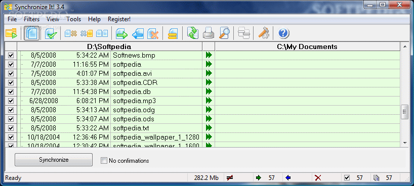Select the softpedia.db file name

tap(132, 92)
